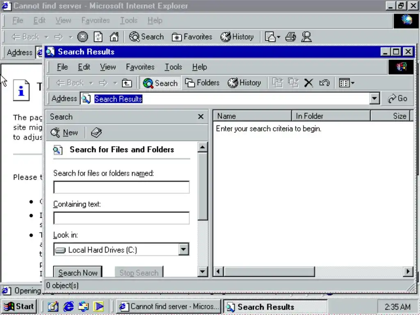Expand Search Results address bar dropdown

pyautogui.click(x=374, y=98)
